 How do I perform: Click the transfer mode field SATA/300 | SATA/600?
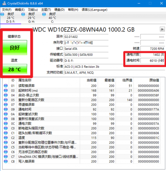click(x=86, y=54)
